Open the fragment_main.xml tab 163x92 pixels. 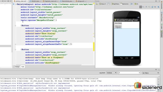pos(50,1)
